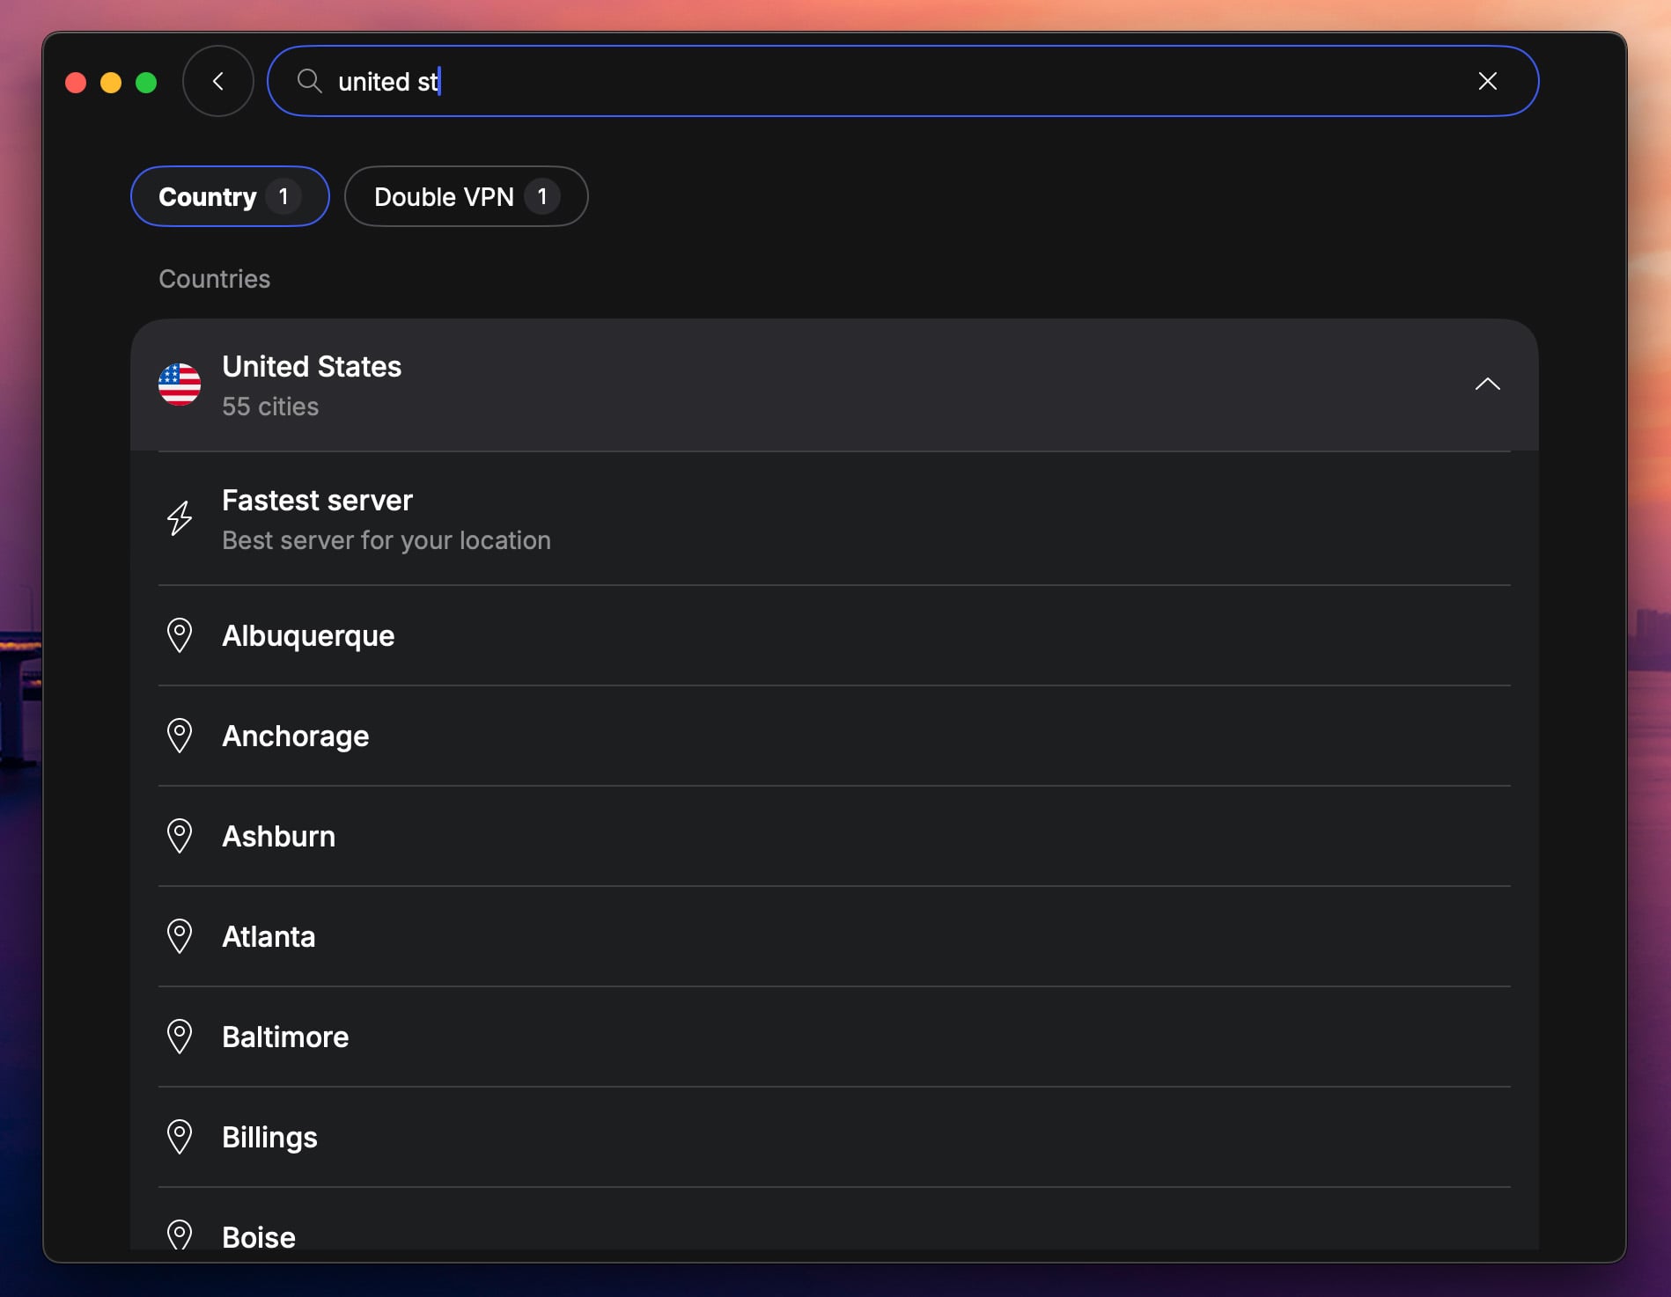Click the '55 cities' subtitle
1671x1297 pixels.
pos(270,407)
